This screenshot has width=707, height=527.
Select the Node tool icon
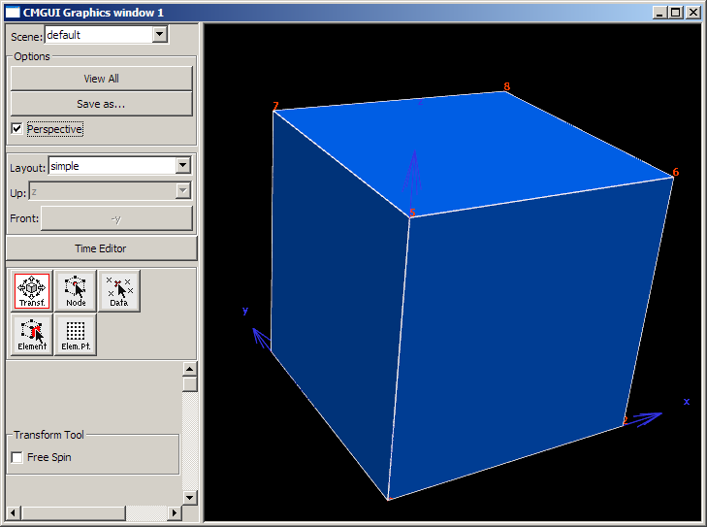click(x=76, y=291)
